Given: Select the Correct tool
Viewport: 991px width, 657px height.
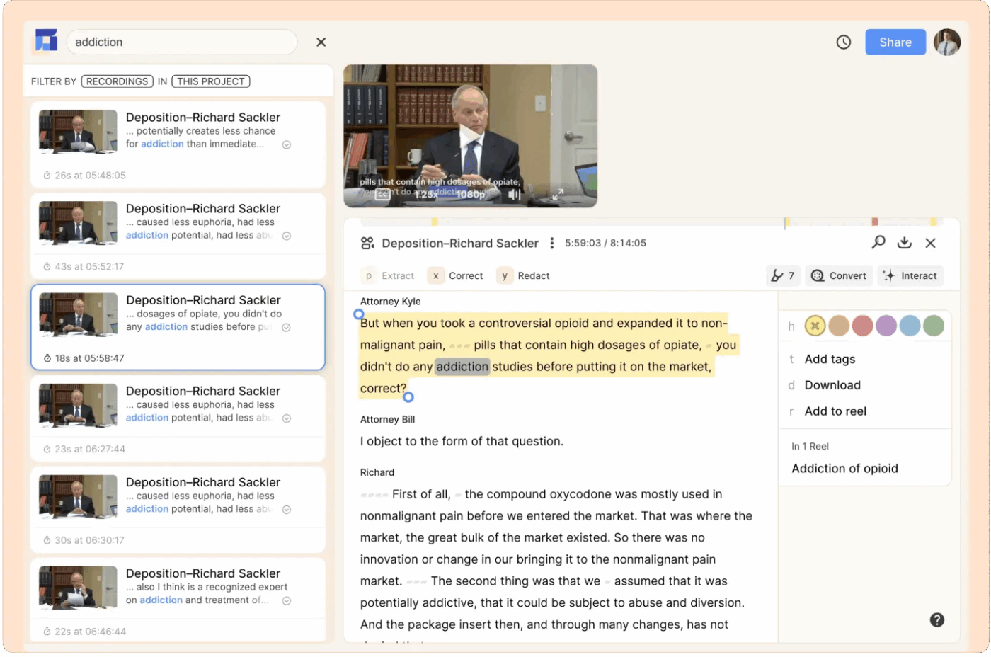Looking at the screenshot, I should click(456, 276).
